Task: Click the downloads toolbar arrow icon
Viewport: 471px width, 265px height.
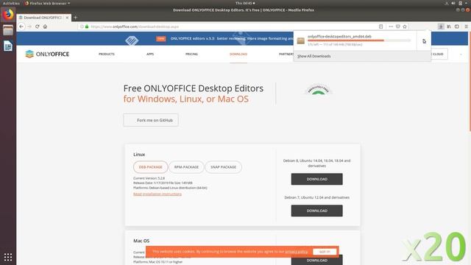Action: 441,26
